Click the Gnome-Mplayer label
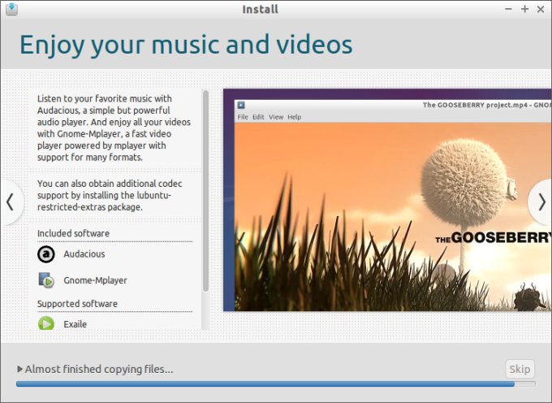 [x=95, y=280]
